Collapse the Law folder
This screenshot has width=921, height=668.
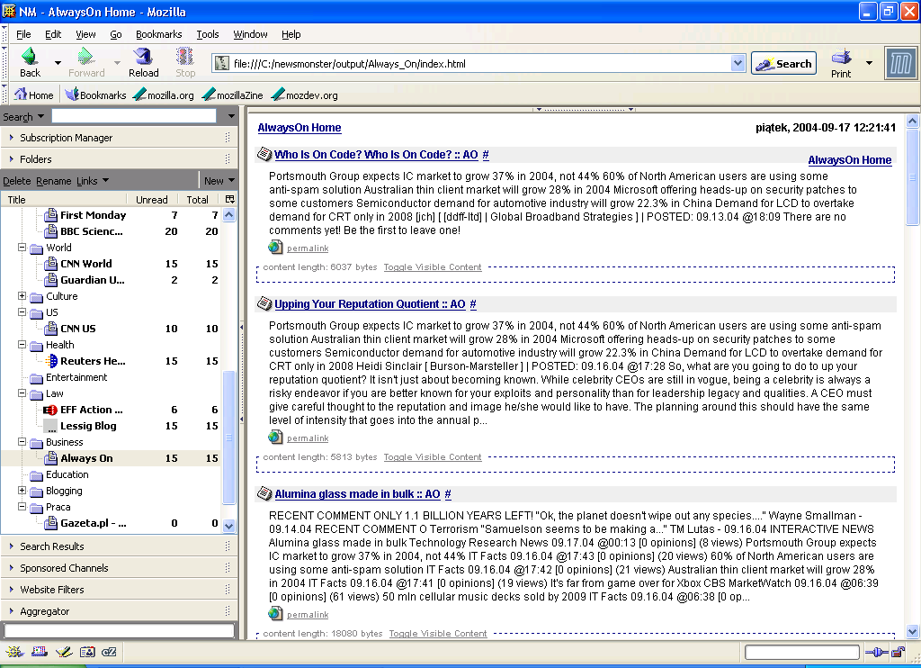click(x=22, y=393)
